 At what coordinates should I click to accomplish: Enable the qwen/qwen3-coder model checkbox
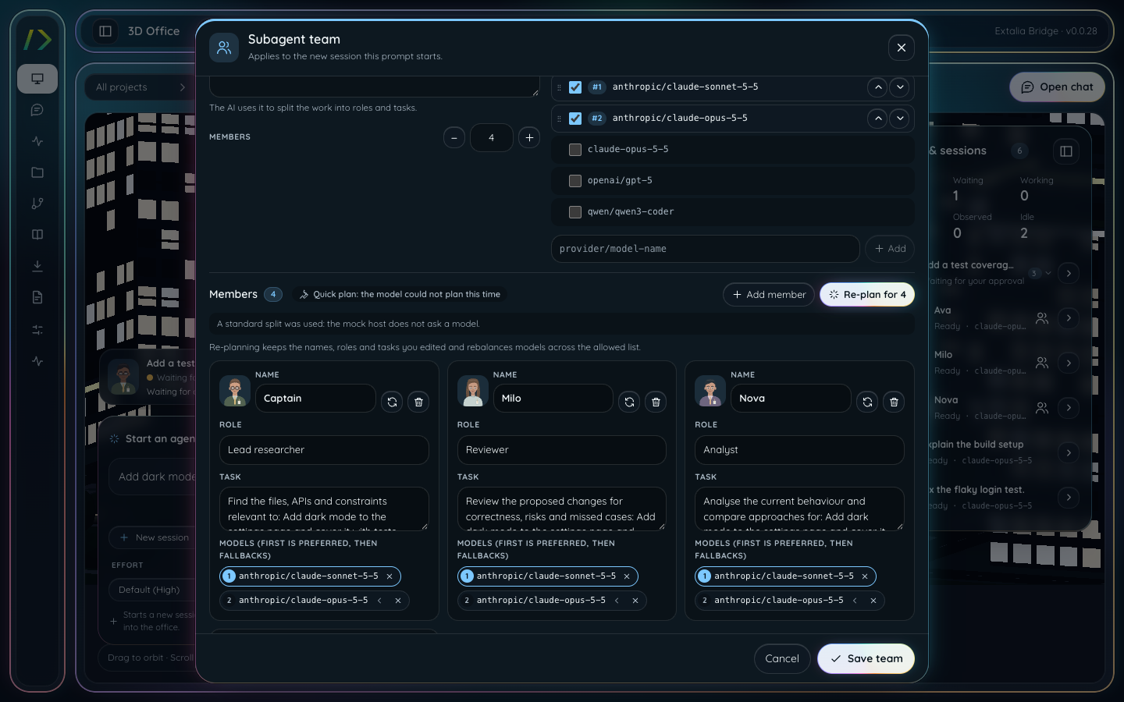click(x=575, y=212)
